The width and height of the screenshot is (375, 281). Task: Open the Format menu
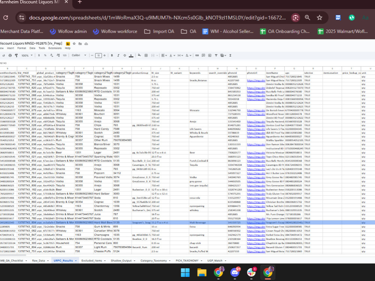pyautogui.click(x=21, y=48)
